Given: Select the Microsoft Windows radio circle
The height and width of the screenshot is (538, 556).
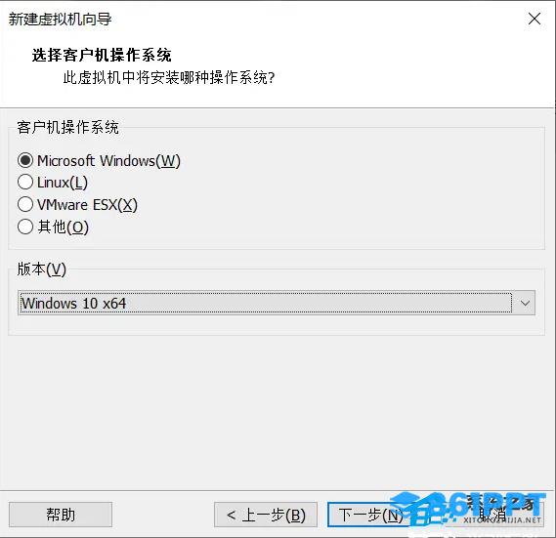Looking at the screenshot, I should tap(25, 160).
